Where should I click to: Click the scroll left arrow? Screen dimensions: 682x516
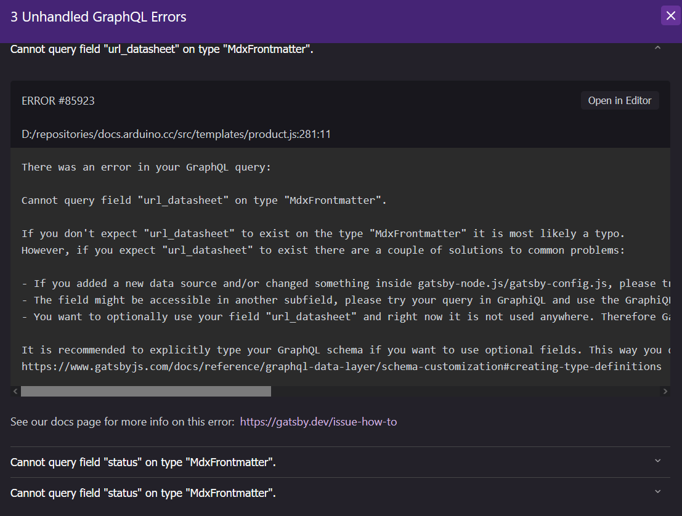coord(15,391)
